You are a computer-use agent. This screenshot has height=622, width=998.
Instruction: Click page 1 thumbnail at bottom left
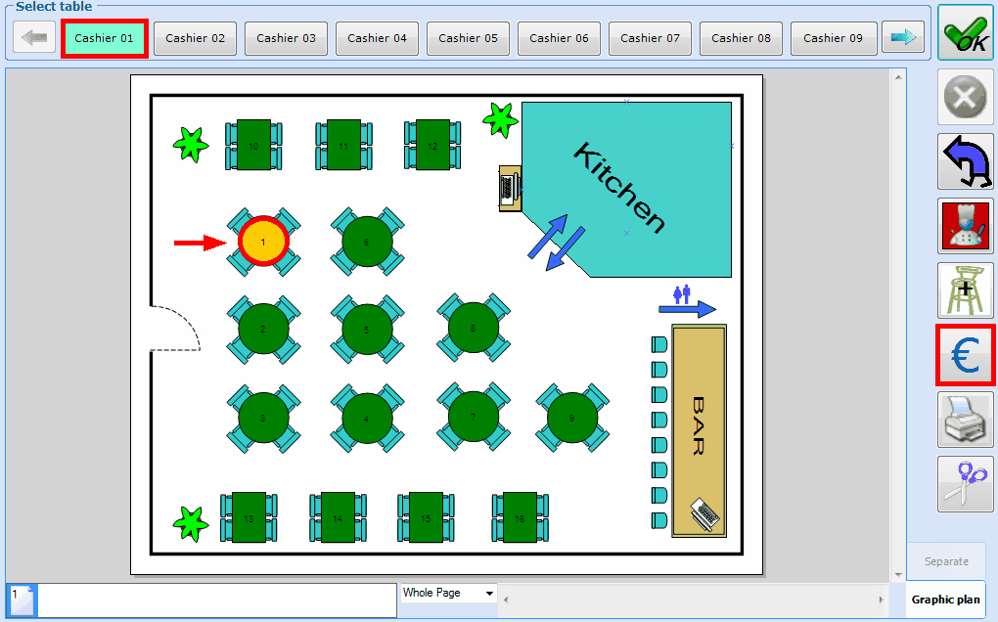coord(22,600)
